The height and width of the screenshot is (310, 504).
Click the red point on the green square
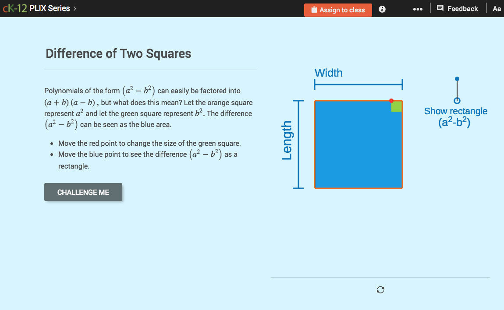coord(392,100)
